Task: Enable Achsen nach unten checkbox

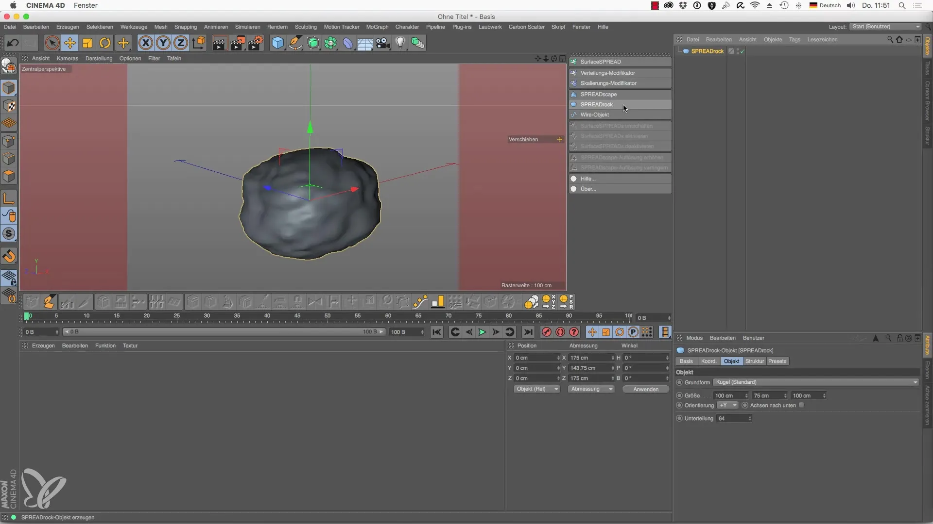Action: click(x=801, y=405)
